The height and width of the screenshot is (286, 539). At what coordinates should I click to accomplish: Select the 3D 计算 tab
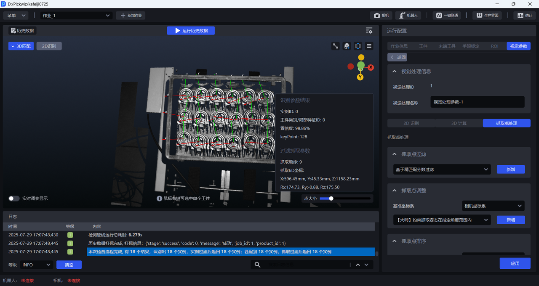(459, 123)
